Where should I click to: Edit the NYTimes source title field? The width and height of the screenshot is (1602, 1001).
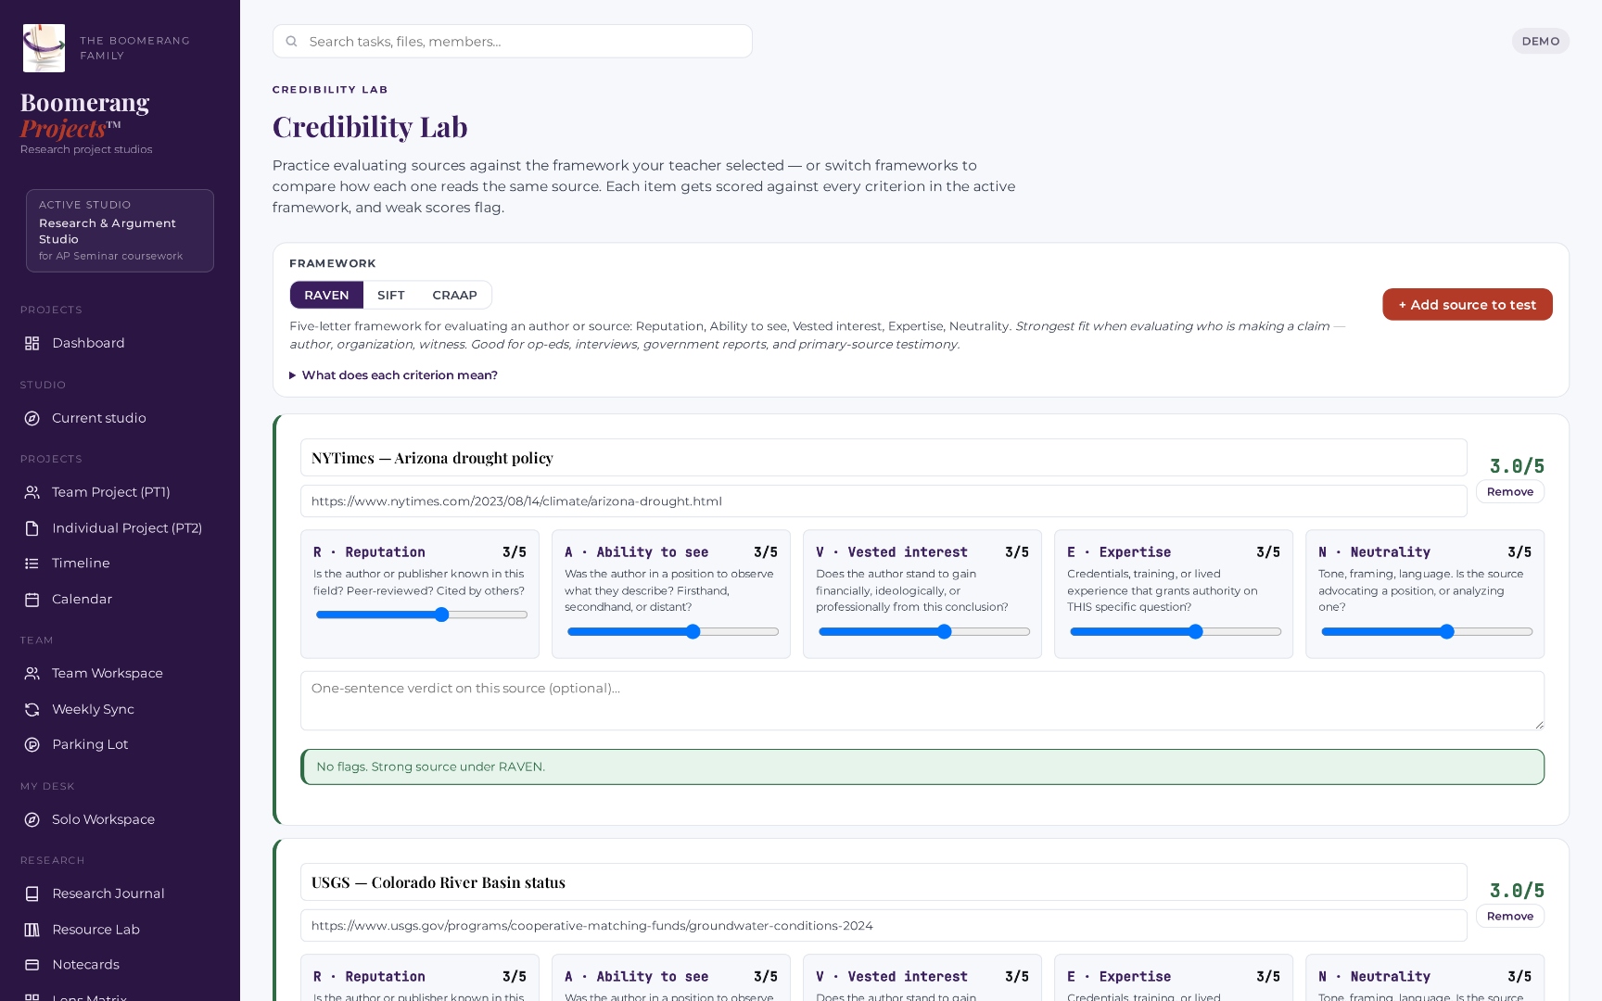[884, 458]
